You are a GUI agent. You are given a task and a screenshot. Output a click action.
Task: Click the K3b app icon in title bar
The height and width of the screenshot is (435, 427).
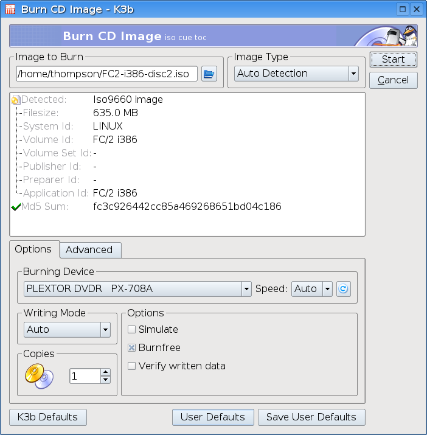pos(10,9)
